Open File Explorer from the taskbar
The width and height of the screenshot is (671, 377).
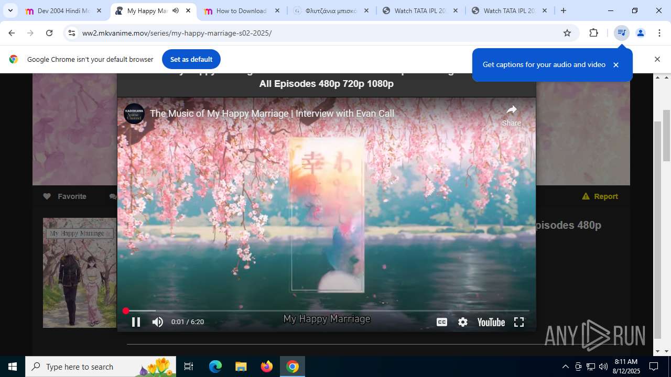[241, 367]
